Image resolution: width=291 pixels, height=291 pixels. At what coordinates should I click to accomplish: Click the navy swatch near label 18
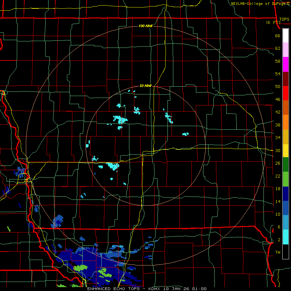coord(286,194)
